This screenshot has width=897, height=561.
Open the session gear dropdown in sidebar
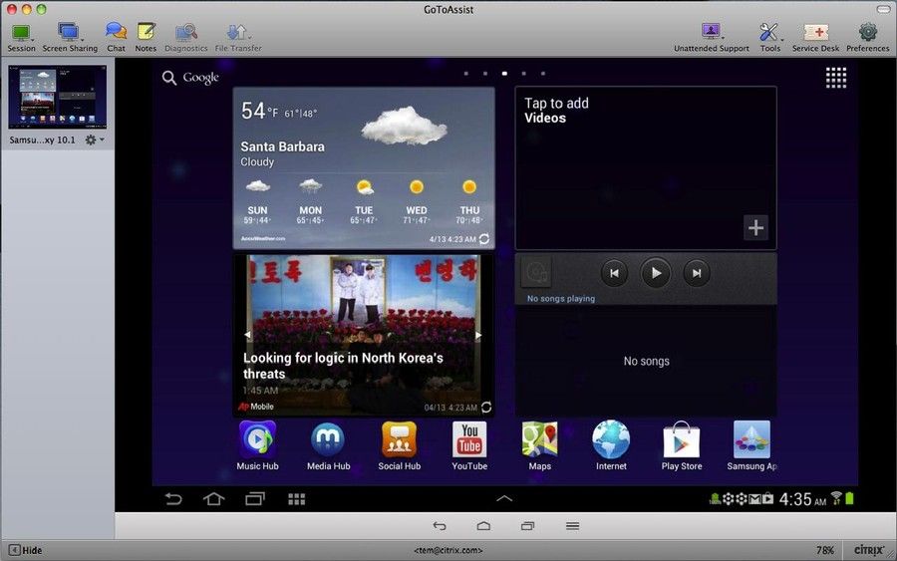(x=95, y=140)
